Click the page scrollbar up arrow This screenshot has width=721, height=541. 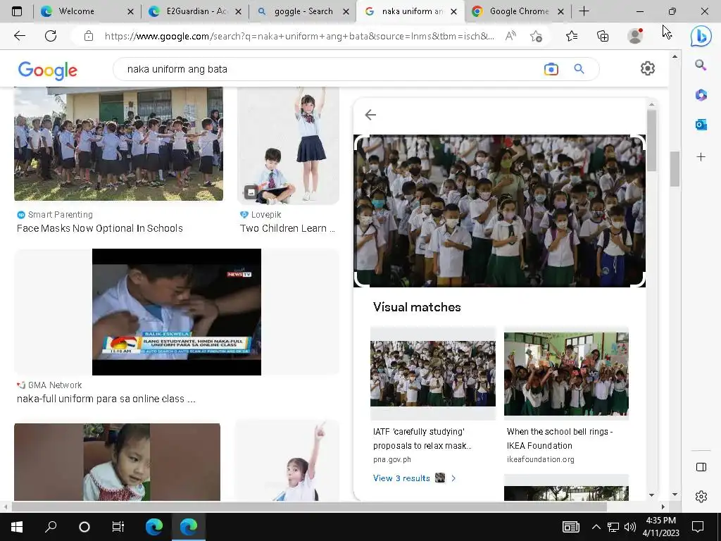[x=675, y=56]
